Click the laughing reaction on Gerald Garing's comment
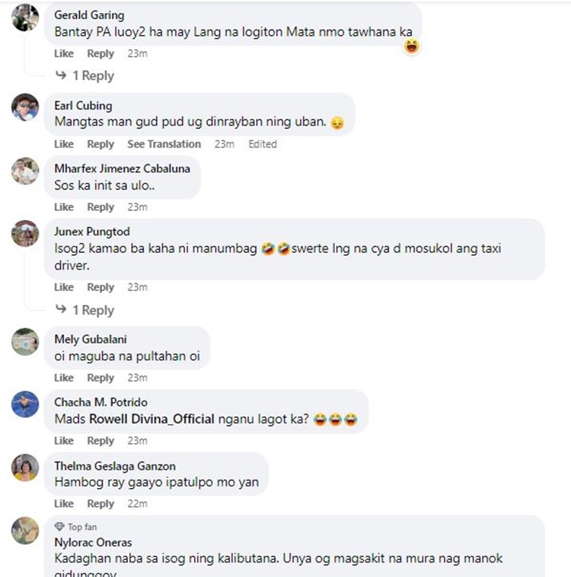 [x=412, y=46]
